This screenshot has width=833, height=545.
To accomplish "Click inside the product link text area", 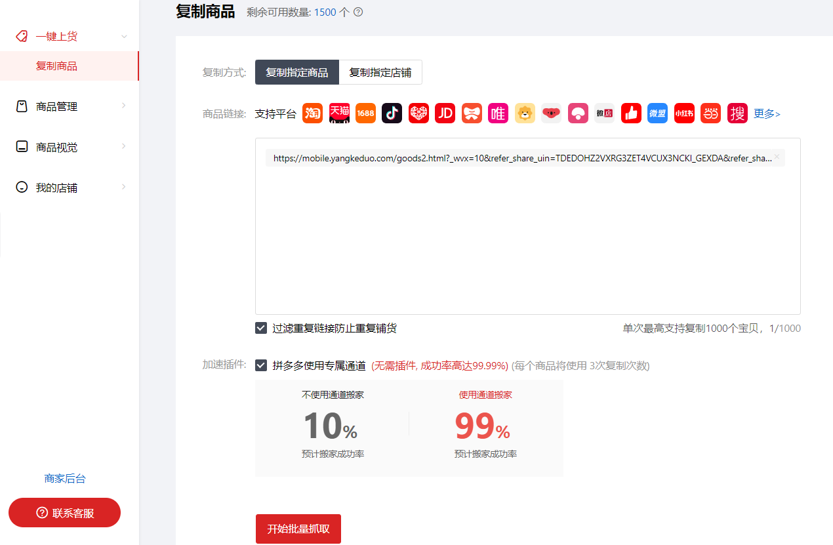I will pos(528,226).
